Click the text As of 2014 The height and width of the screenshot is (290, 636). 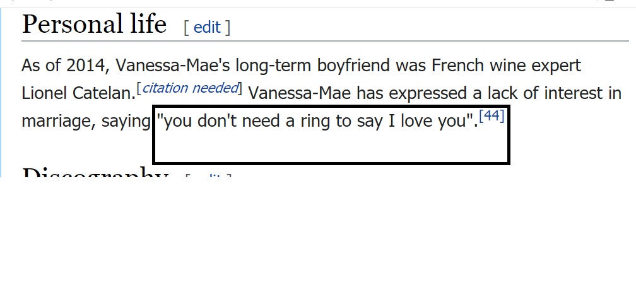pyautogui.click(x=66, y=66)
